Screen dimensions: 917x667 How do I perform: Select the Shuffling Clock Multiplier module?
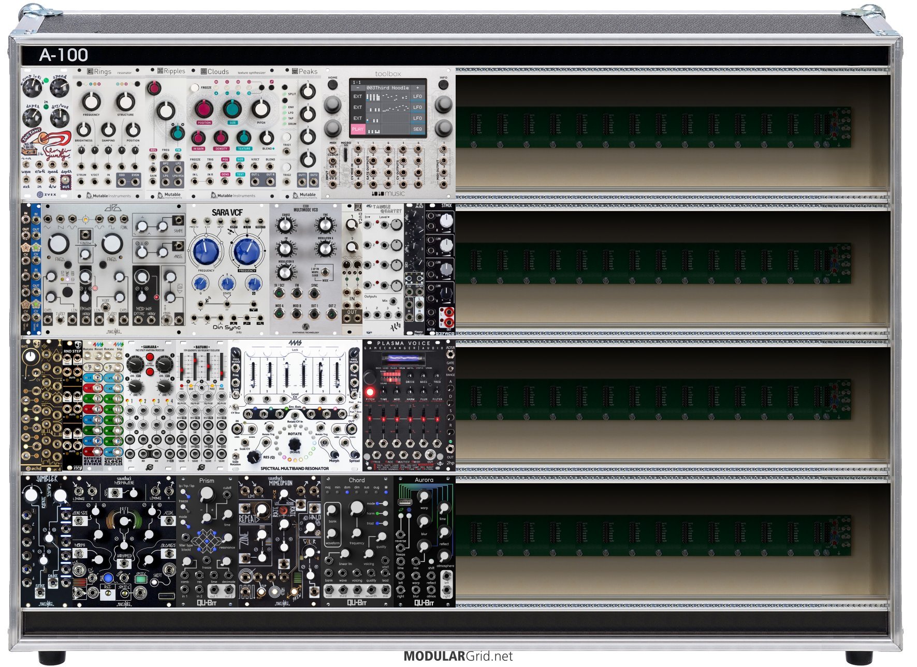click(114, 405)
